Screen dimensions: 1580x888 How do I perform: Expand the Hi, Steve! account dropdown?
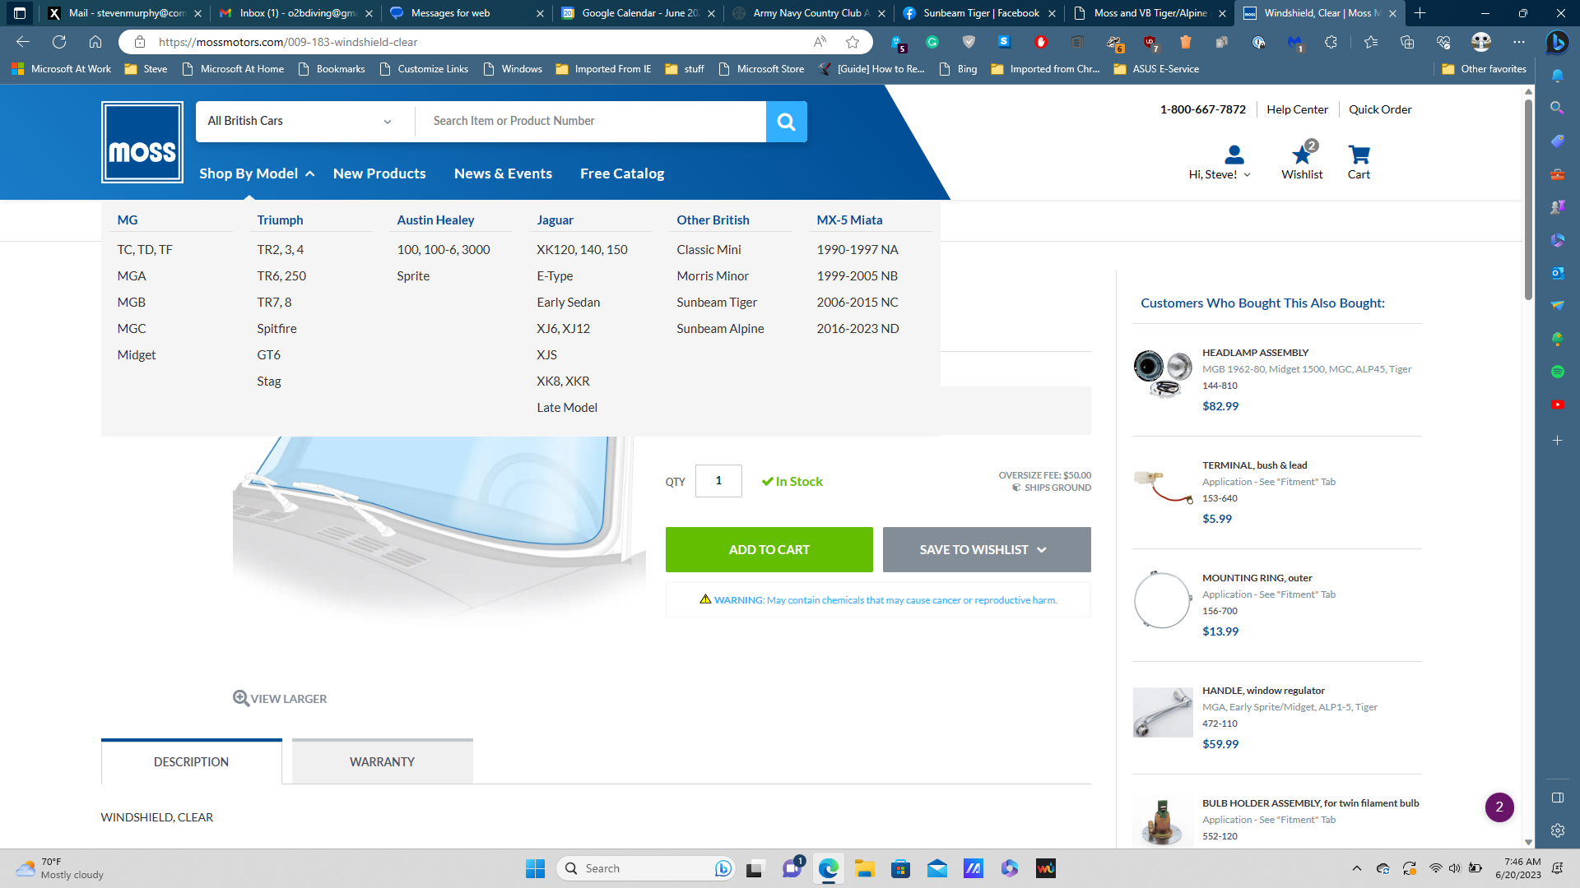(x=1247, y=174)
